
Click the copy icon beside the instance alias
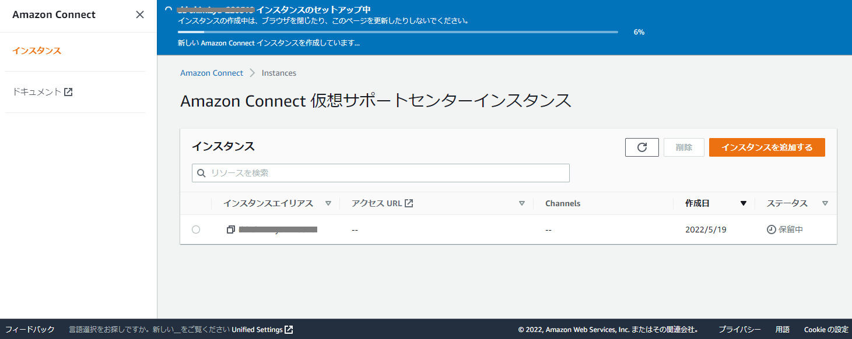click(231, 229)
